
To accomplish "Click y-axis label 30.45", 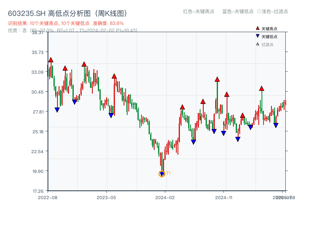I will pyautogui.click(x=37, y=92).
